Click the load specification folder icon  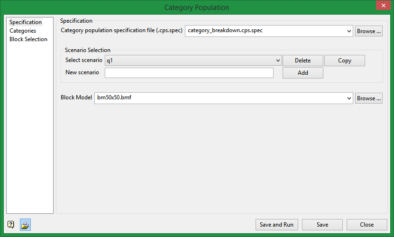click(x=26, y=225)
